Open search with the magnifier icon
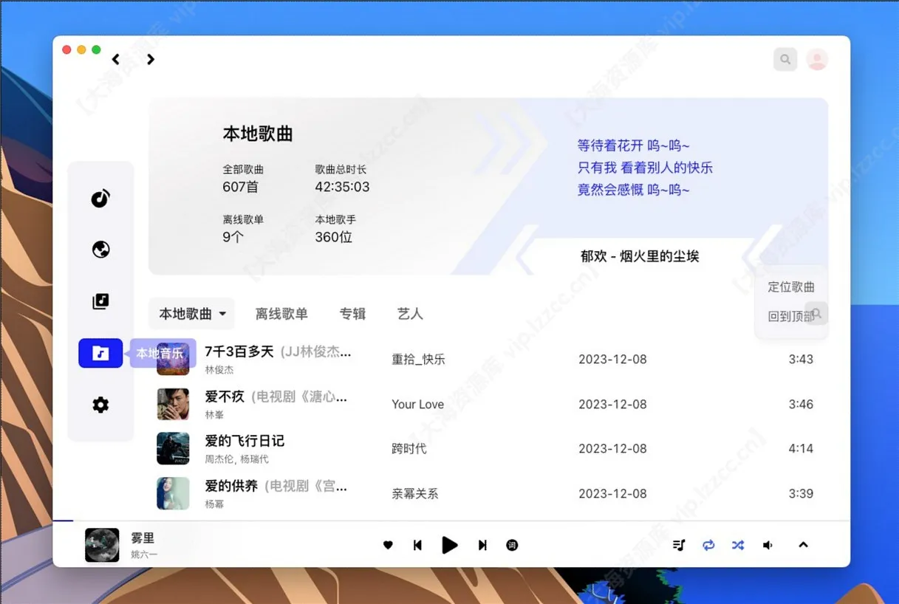This screenshot has width=899, height=604. pos(785,59)
